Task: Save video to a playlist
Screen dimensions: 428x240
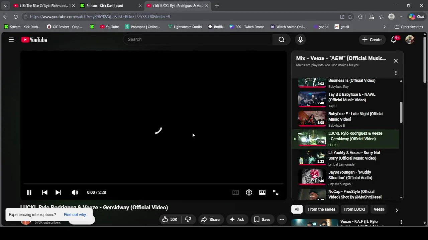Action: coord(262,219)
